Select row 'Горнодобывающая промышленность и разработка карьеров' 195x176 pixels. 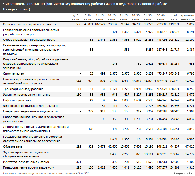98,32
